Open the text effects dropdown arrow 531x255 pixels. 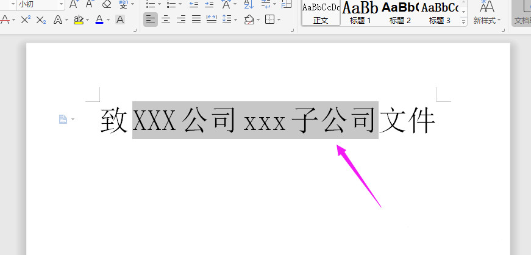tap(66, 20)
